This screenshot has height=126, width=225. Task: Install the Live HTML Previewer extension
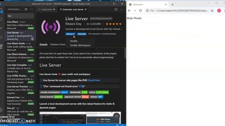(x=31, y=82)
